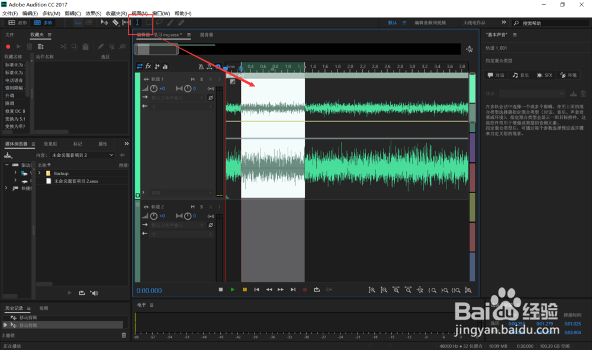Toggle polarity reverse on 轨道 2
The width and height of the screenshot is (592, 350).
[211, 225]
